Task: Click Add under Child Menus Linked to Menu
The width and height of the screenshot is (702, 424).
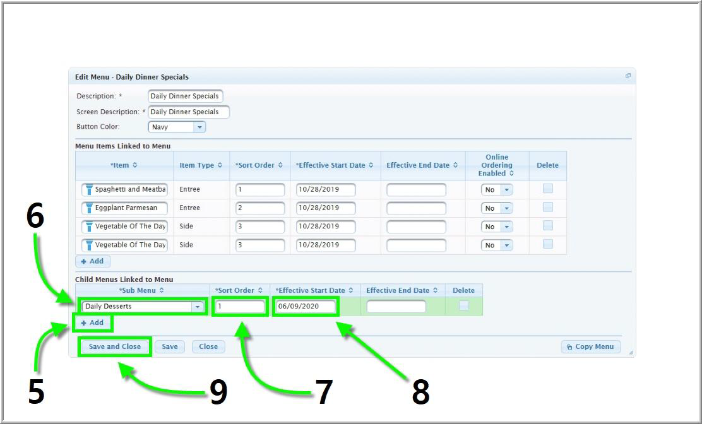Action: (93, 322)
